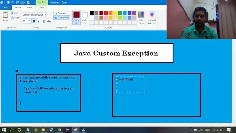Open the clock showing 6:43 PM
The image size is (236, 133).
pyautogui.click(x=218, y=130)
